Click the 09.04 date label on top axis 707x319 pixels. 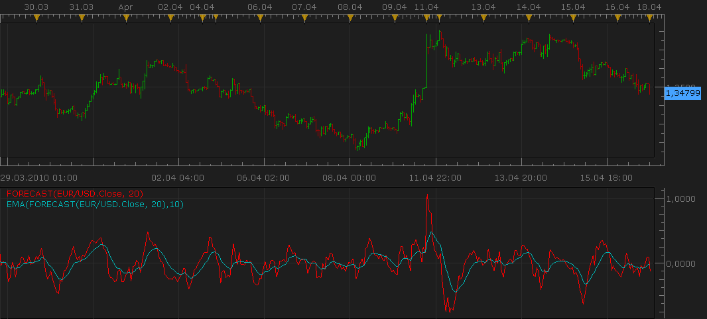pyautogui.click(x=395, y=7)
